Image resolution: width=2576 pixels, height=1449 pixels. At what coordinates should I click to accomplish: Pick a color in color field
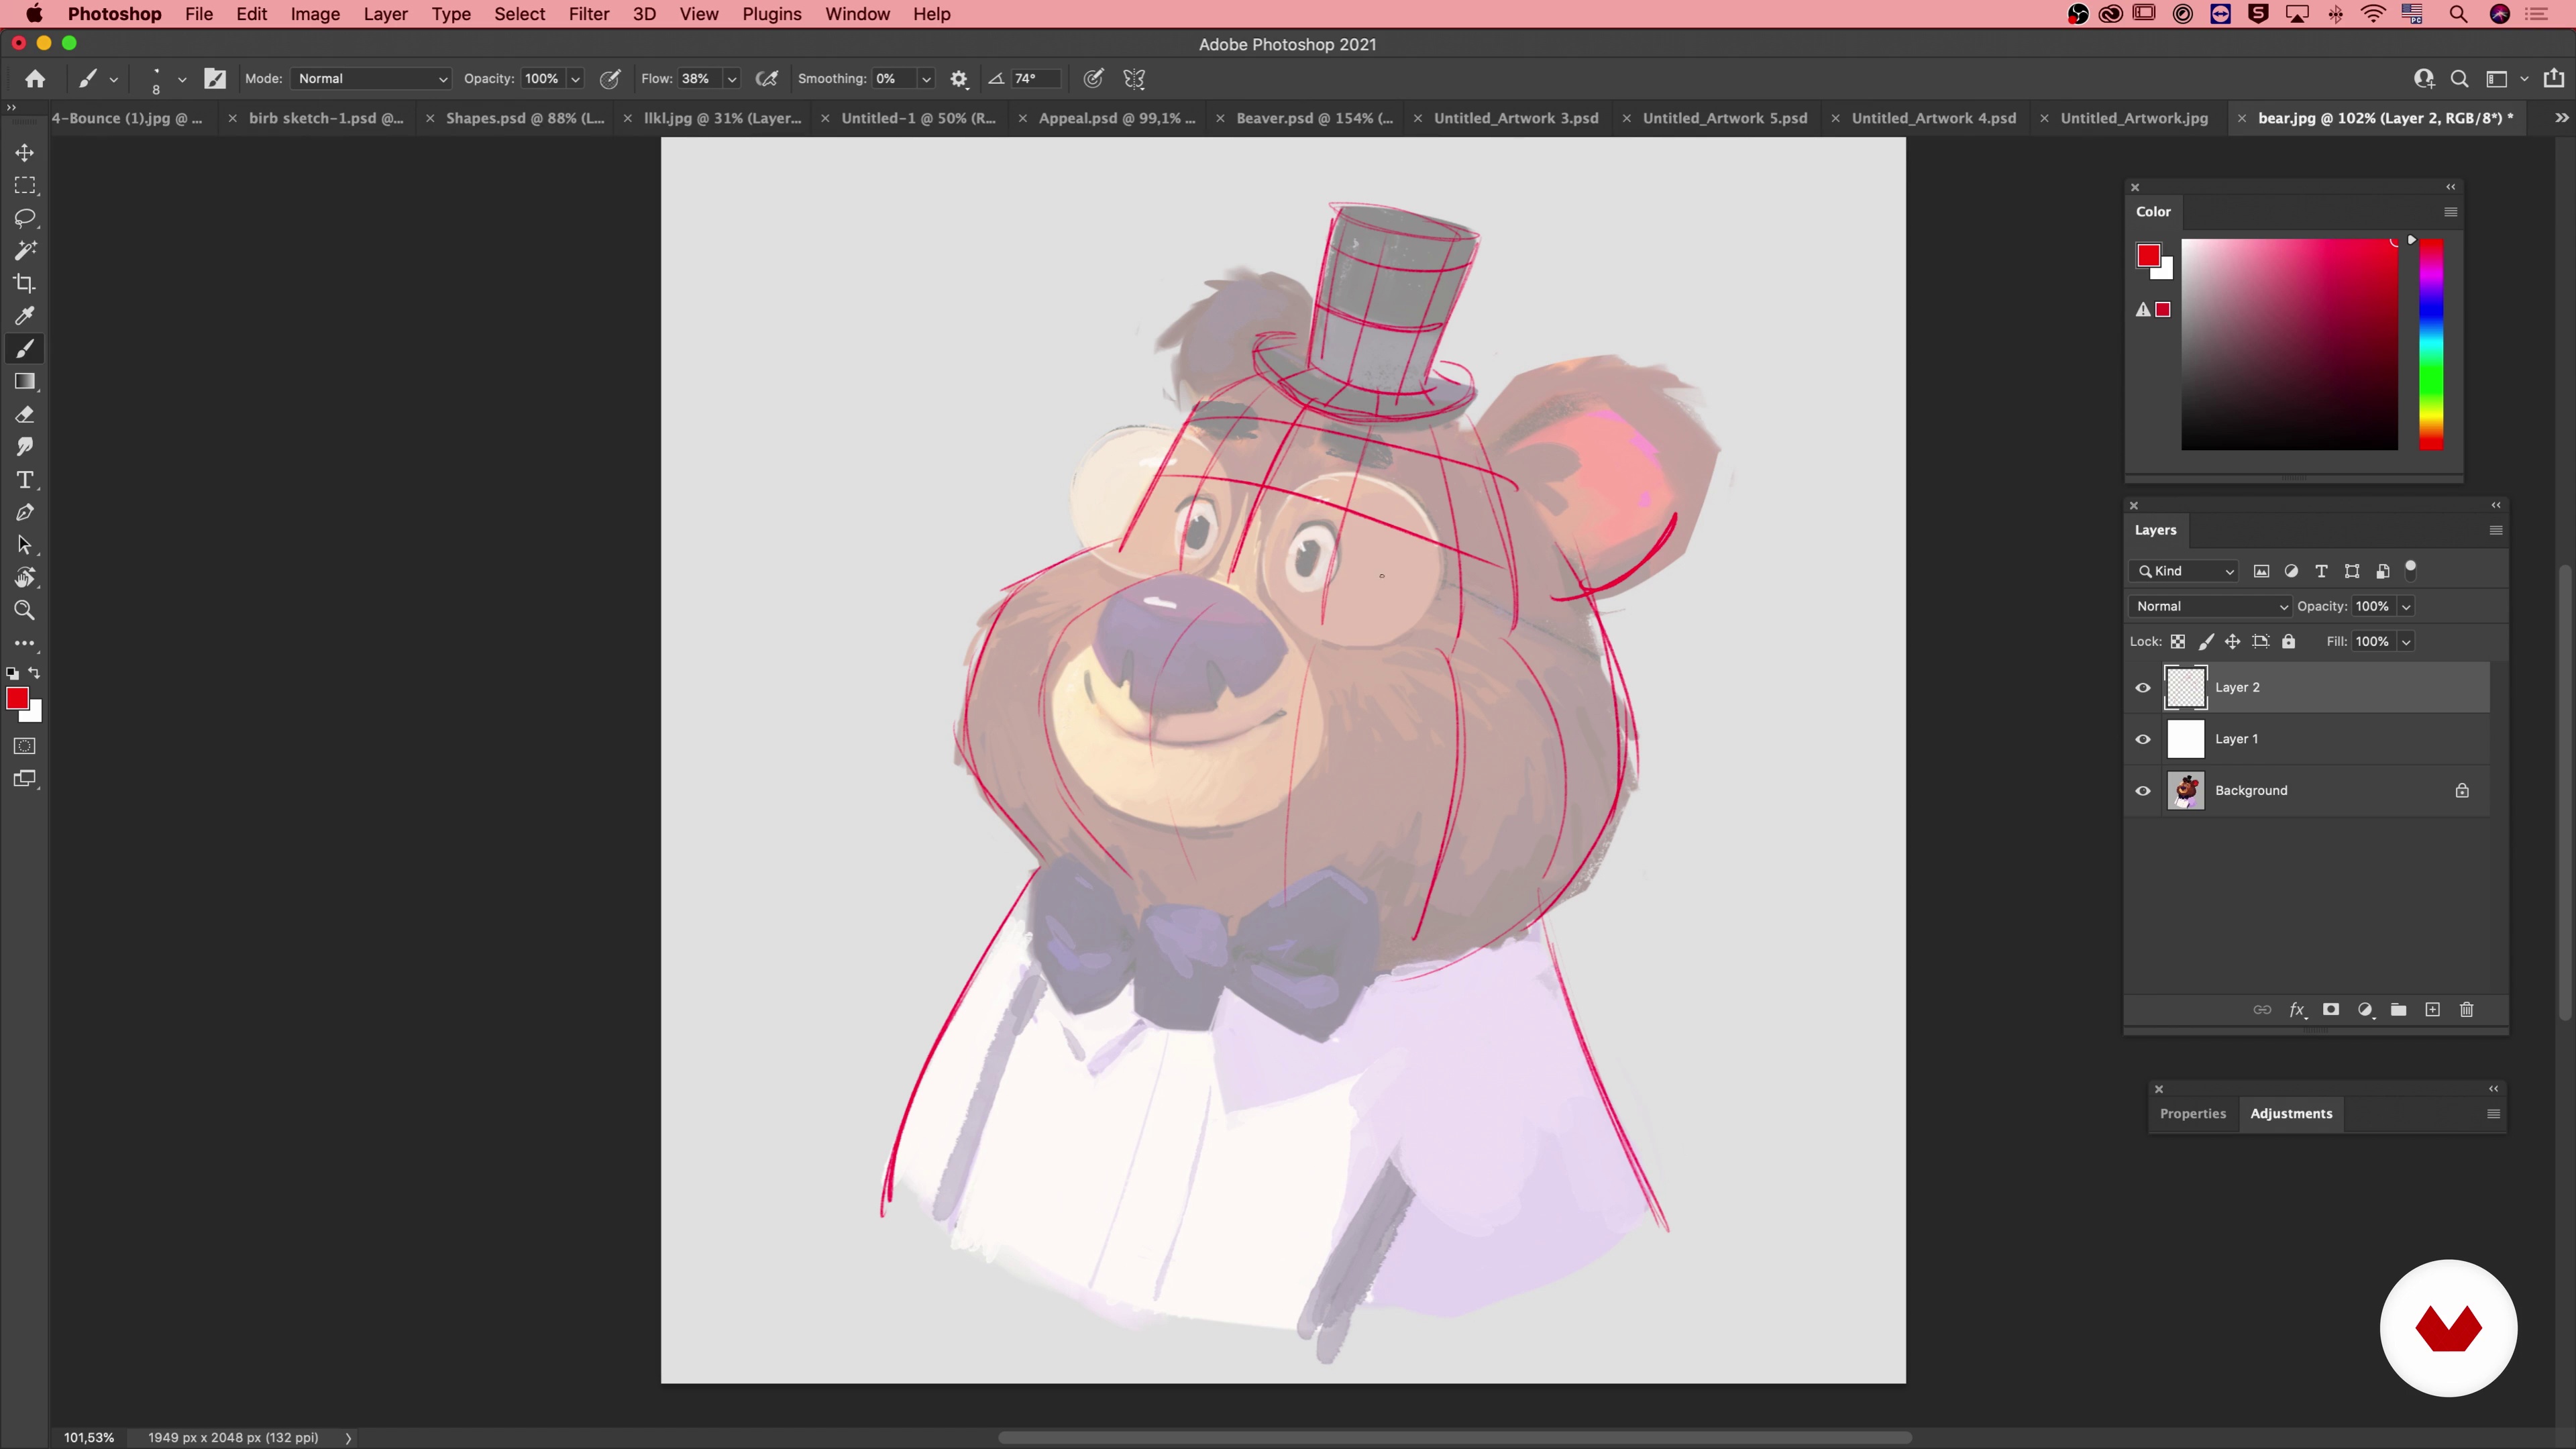2289,344
